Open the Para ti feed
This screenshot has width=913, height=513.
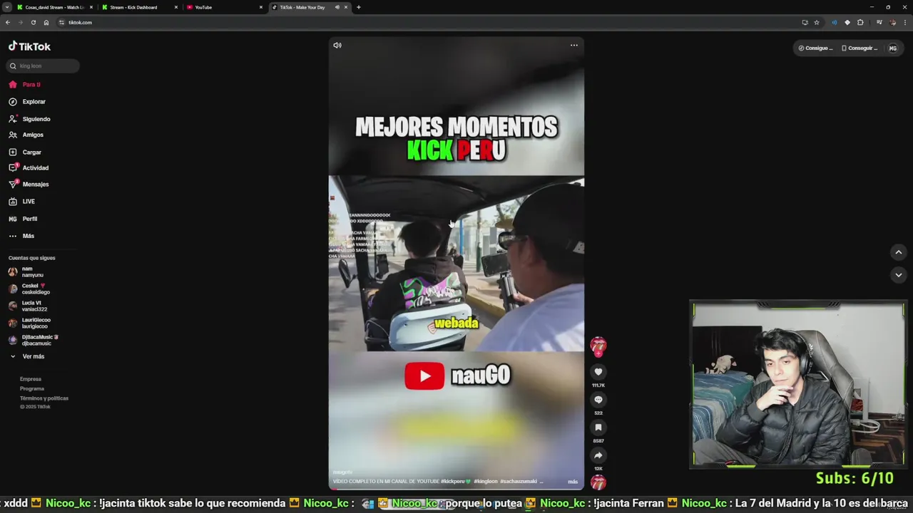point(25,84)
